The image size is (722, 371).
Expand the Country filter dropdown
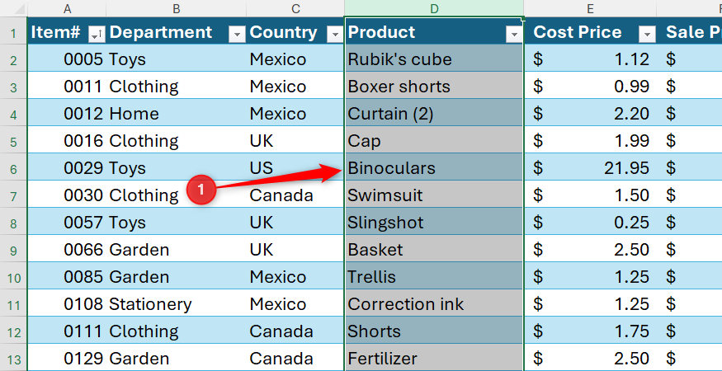(335, 34)
